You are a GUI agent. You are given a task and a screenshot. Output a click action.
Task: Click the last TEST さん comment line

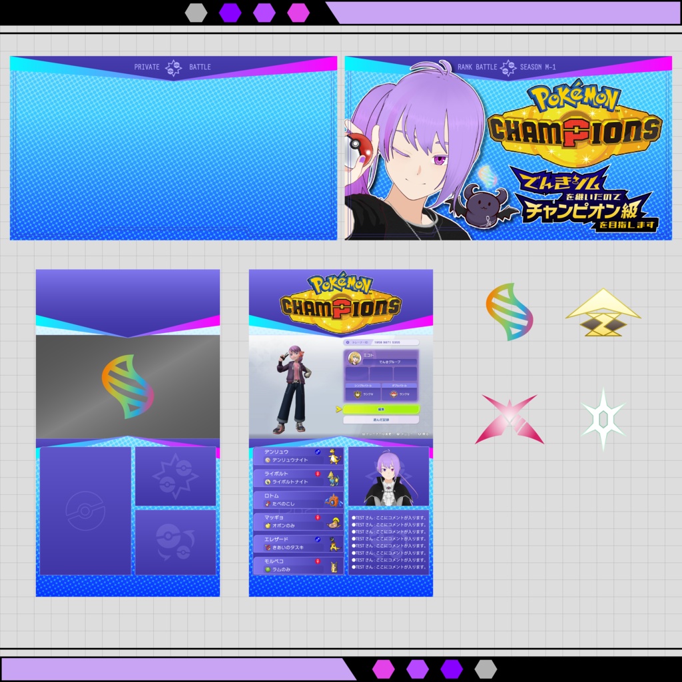click(x=389, y=567)
